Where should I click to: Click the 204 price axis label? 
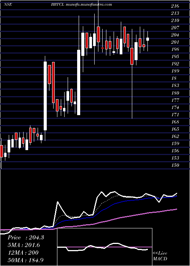click(175, 35)
